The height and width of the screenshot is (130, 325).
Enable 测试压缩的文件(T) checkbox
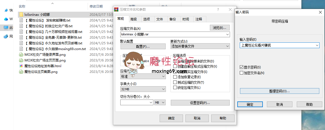[x=175, y=82]
